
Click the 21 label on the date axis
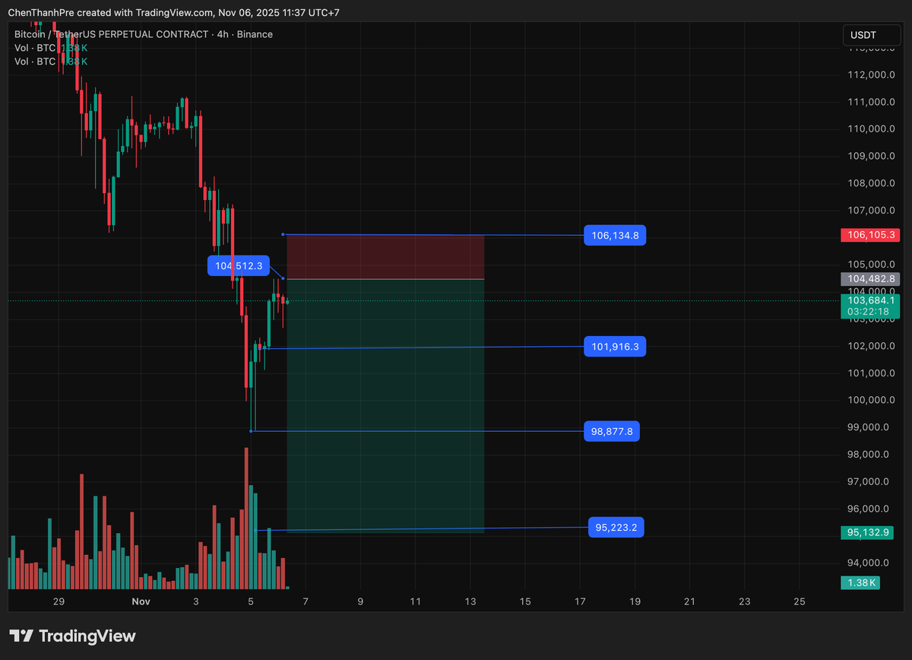click(689, 601)
